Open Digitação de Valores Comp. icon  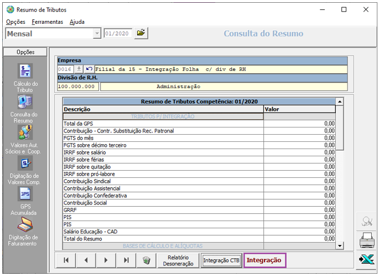(25, 163)
